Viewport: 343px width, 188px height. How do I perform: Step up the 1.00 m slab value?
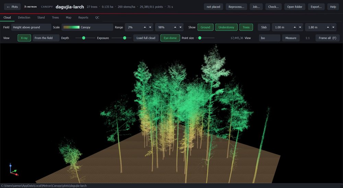tap(295, 27)
